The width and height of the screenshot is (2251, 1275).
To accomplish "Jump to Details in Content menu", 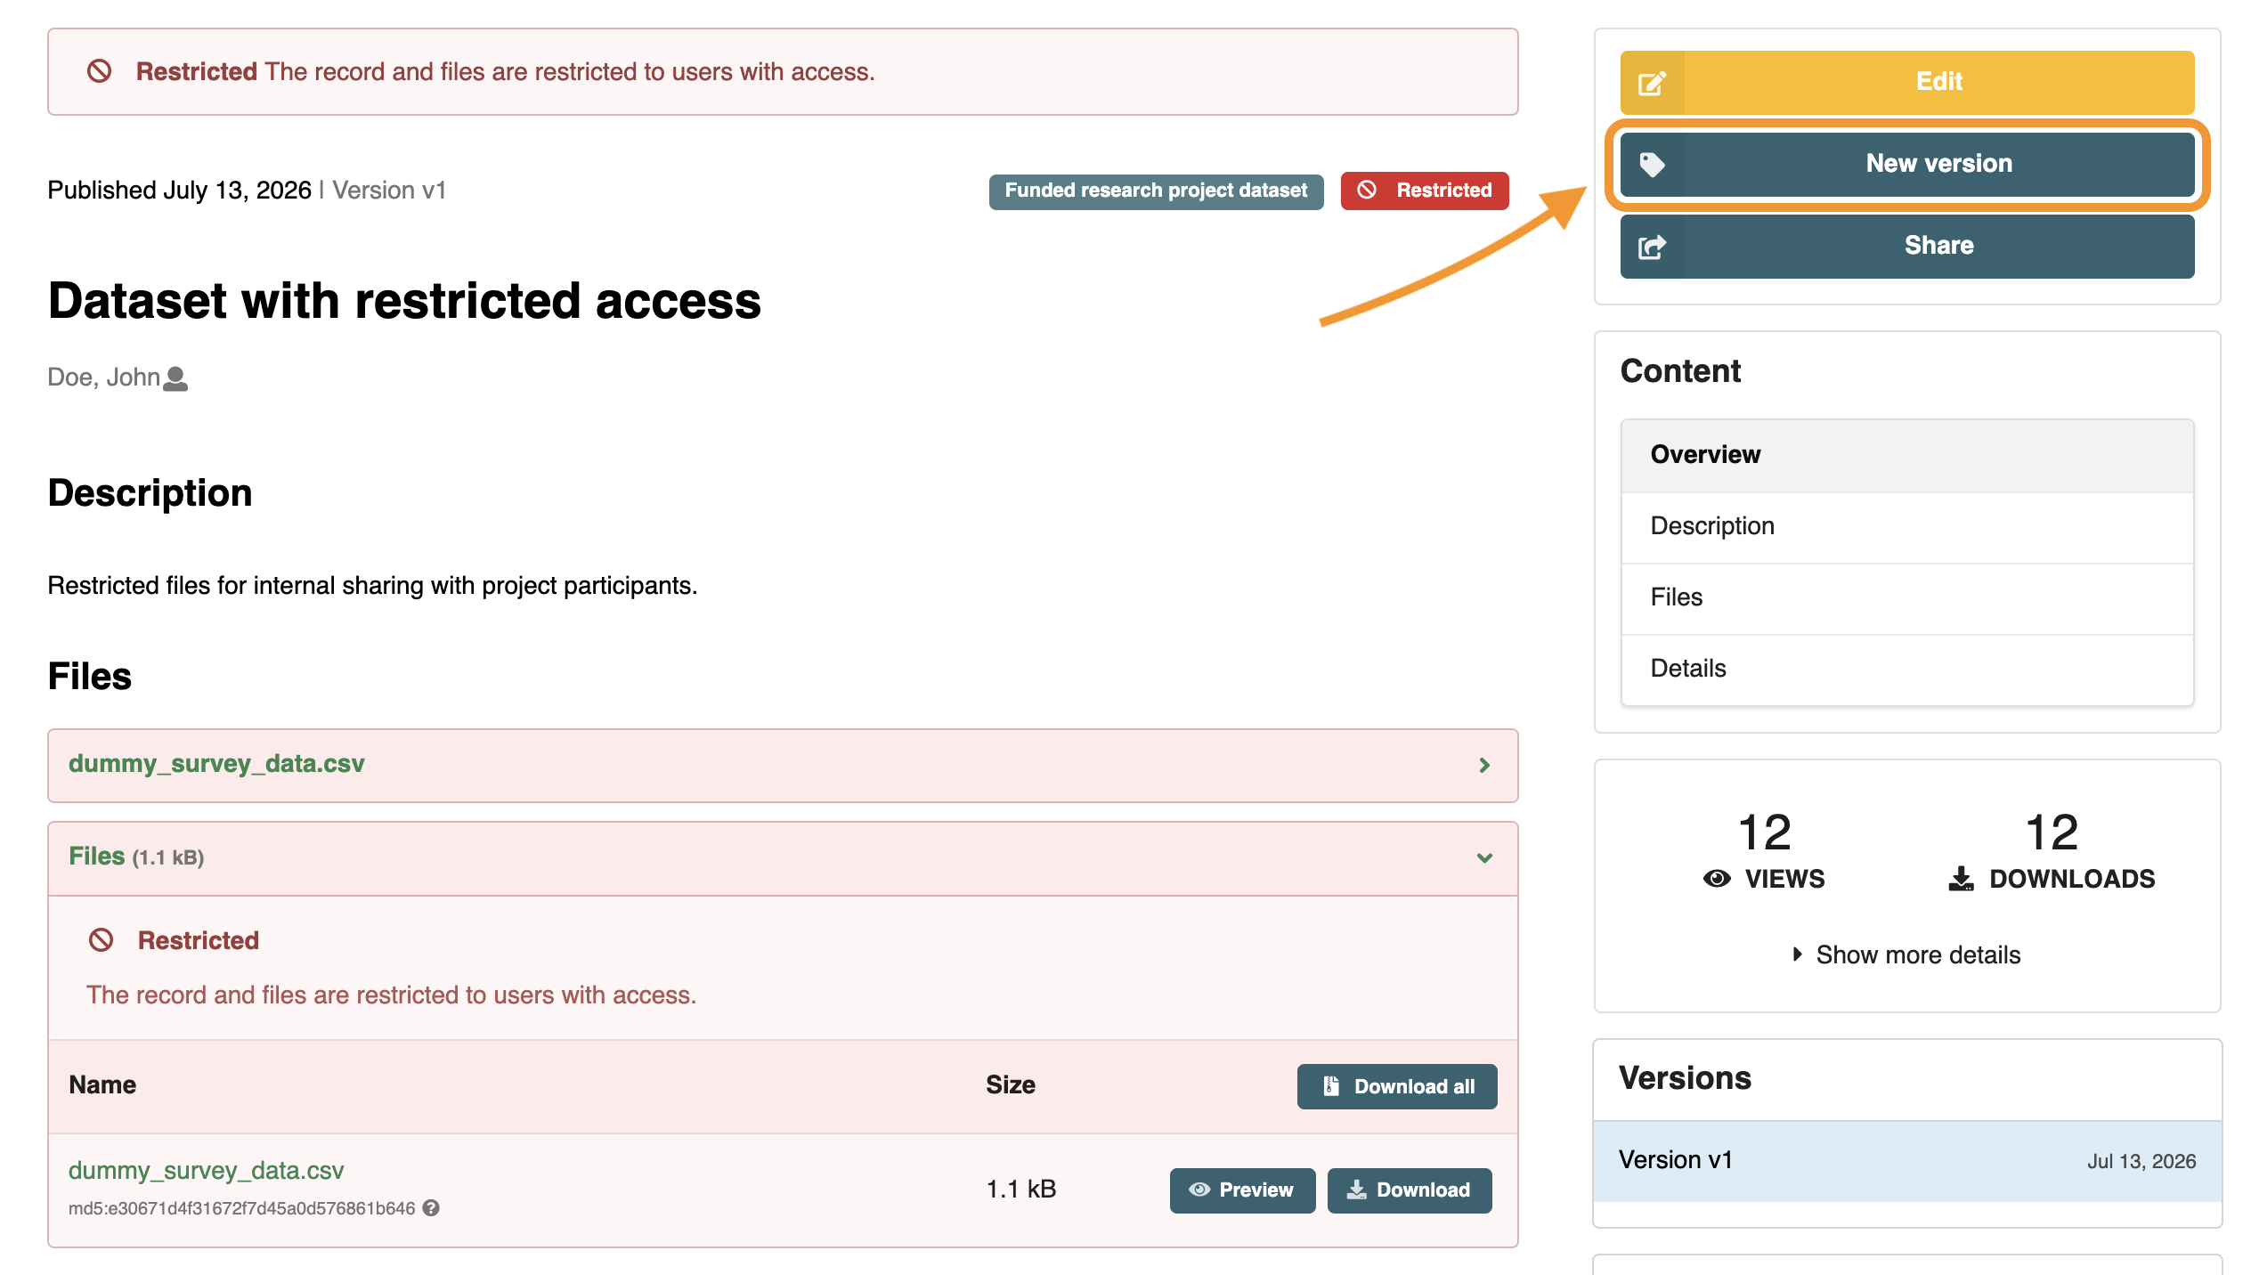I will click(1907, 670).
